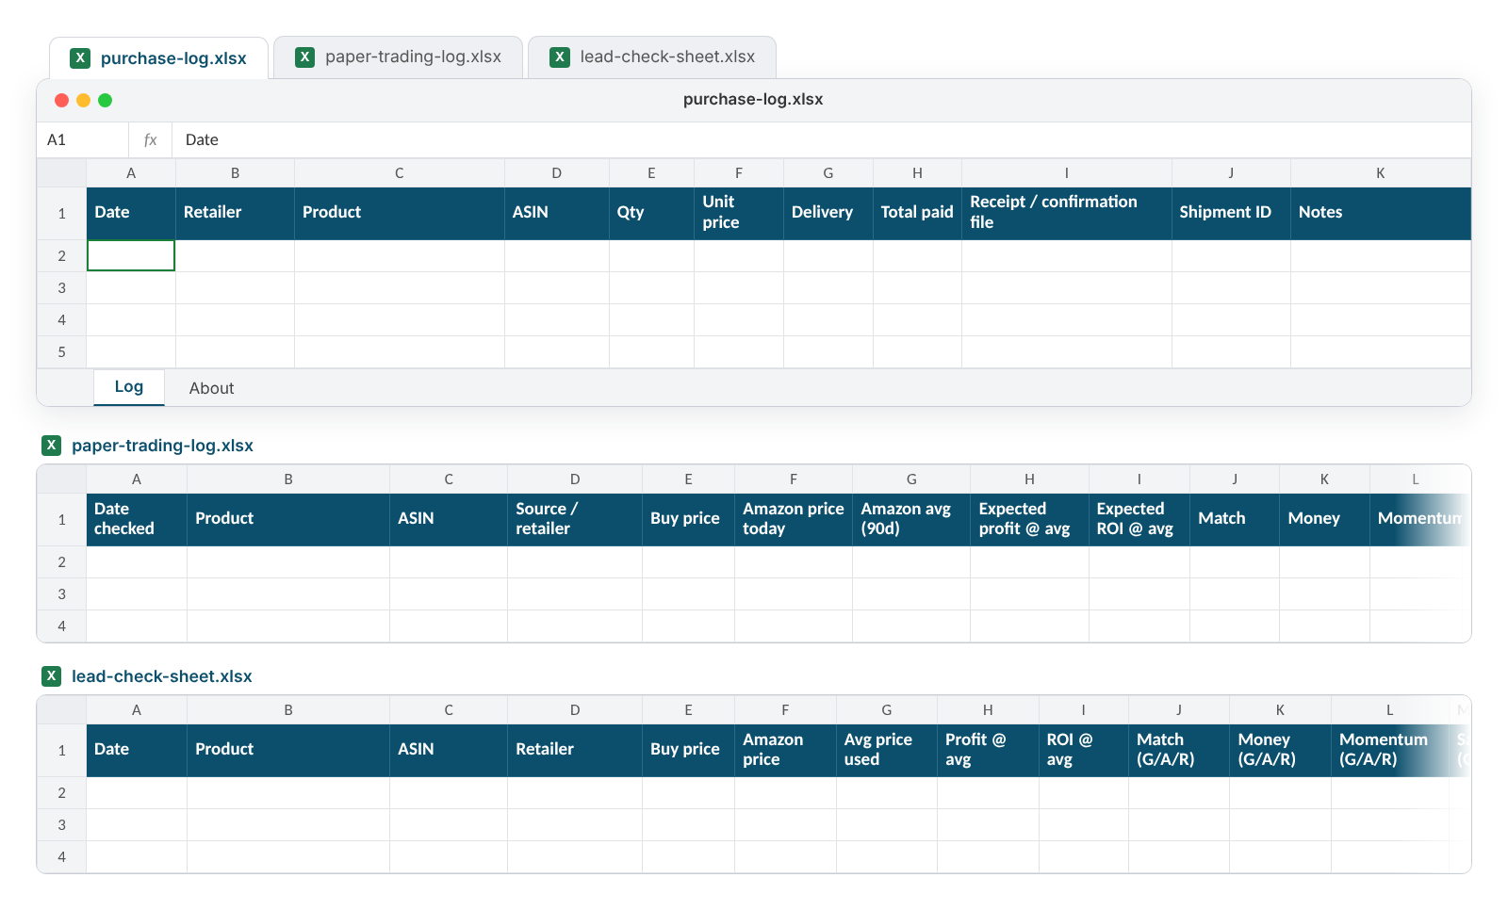Select the Log sheet tab
The image size is (1508, 910).
[129, 387]
